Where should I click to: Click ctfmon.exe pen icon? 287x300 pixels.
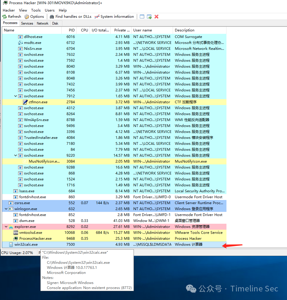coord(25,102)
